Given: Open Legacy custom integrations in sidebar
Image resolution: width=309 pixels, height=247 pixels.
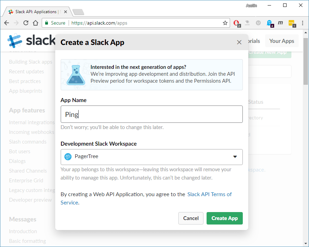Looking at the screenshot, I should coord(32,190).
